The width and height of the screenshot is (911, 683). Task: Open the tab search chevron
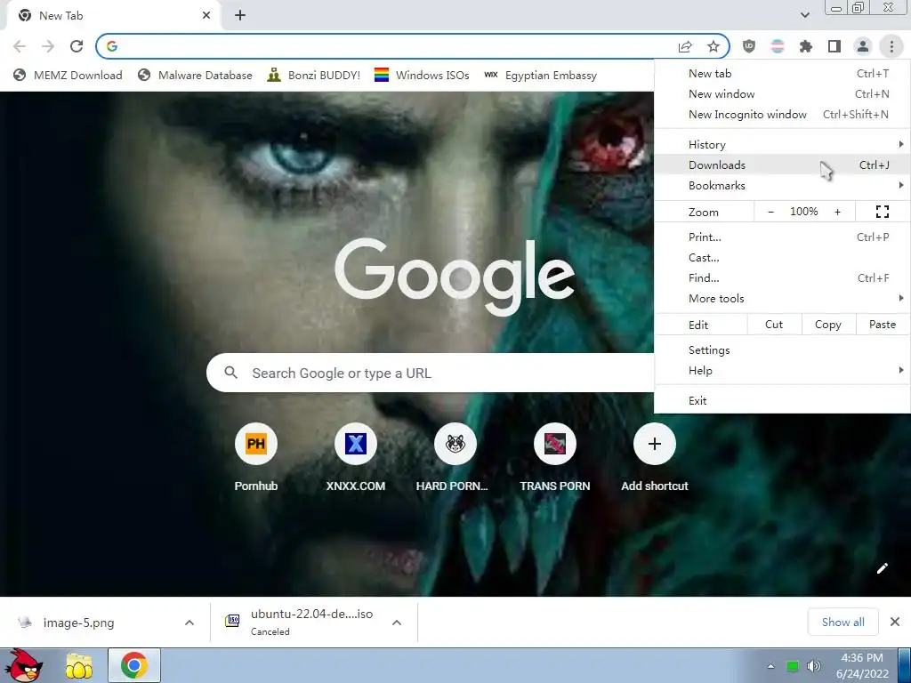[x=804, y=15]
